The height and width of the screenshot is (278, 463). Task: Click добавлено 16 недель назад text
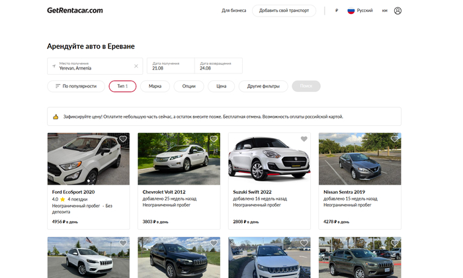pyautogui.click(x=260, y=199)
